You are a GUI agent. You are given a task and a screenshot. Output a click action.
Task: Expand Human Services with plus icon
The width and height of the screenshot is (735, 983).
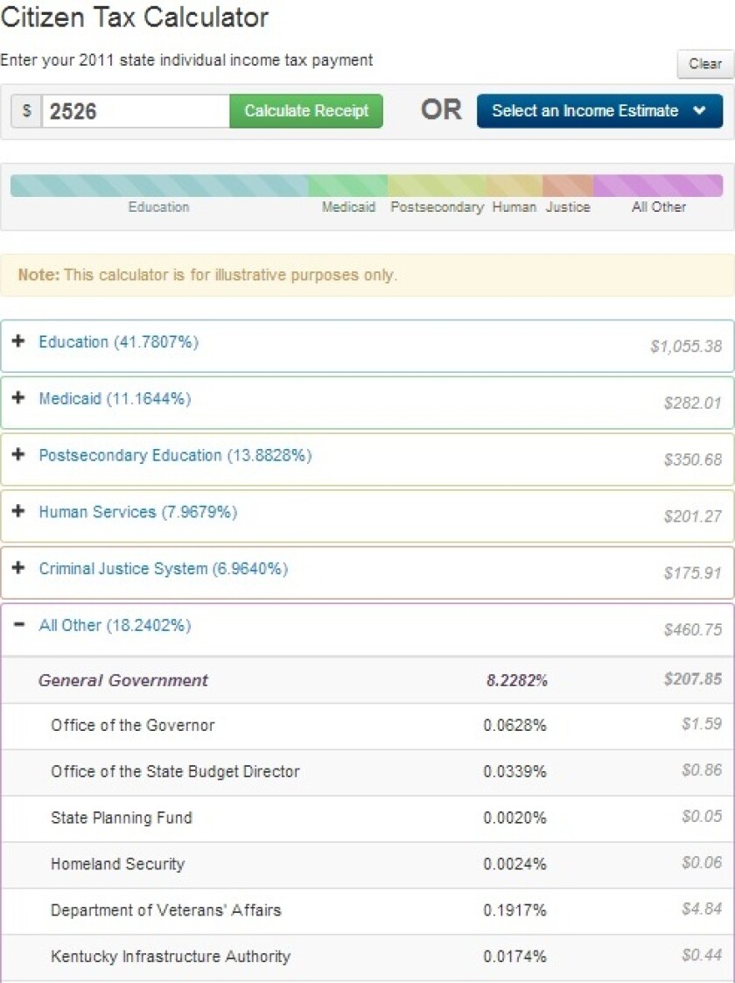click(x=18, y=512)
